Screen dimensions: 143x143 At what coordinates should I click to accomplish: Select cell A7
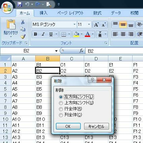(x=23, y=101)
